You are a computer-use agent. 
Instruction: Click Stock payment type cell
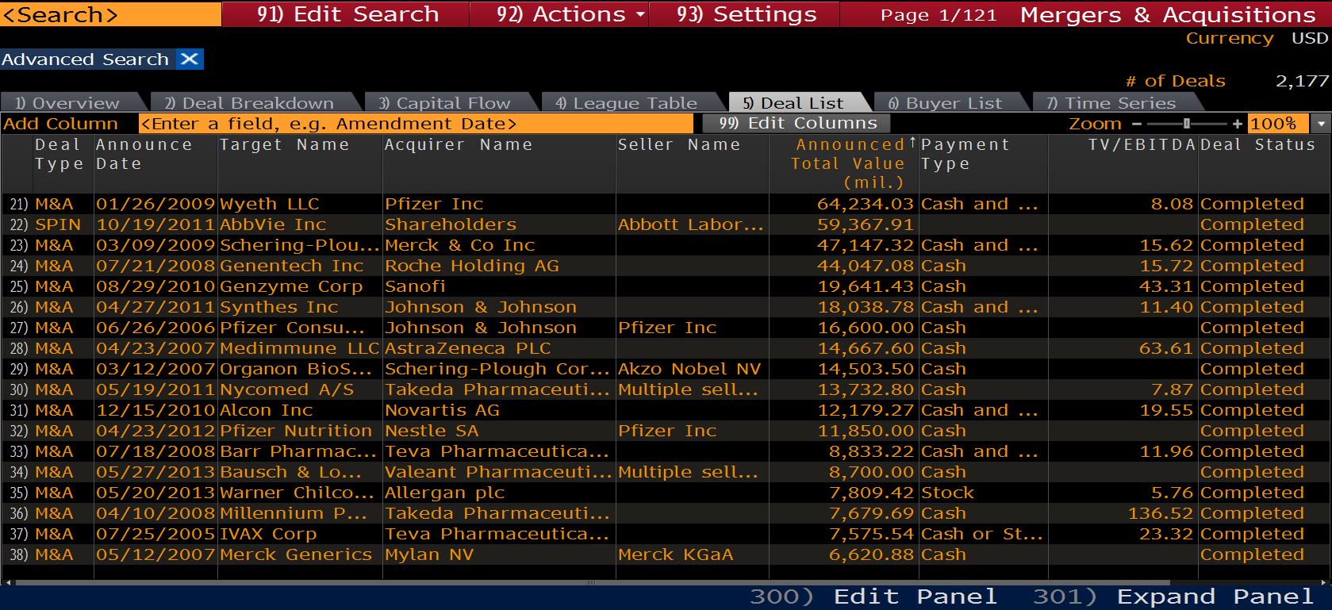point(947,493)
